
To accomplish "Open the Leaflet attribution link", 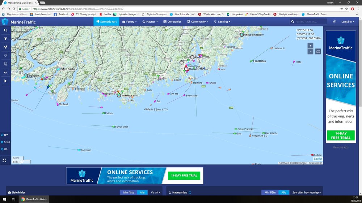I will tap(318, 159).
